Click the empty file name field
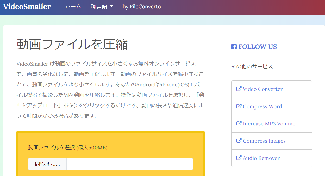Viewport: 325px width, 176px height. [x=129, y=164]
